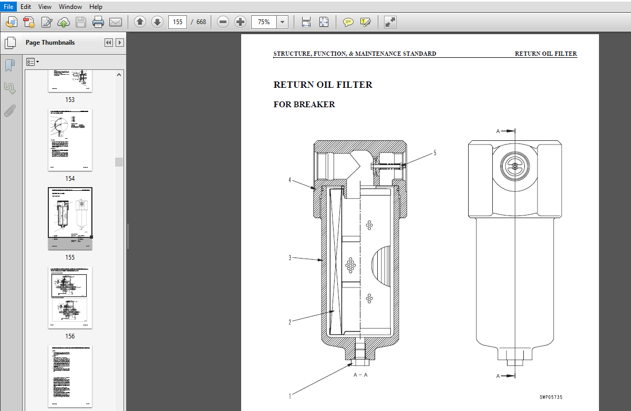Click the Highlight Text tool icon
Image resolution: width=631 pixels, height=411 pixels.
point(366,22)
